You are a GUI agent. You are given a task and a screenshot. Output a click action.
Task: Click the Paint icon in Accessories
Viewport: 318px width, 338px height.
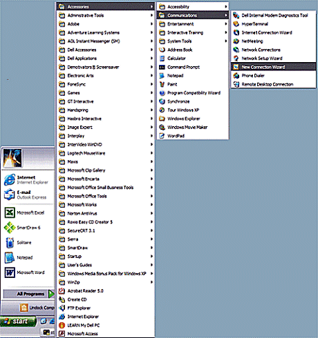pos(162,84)
